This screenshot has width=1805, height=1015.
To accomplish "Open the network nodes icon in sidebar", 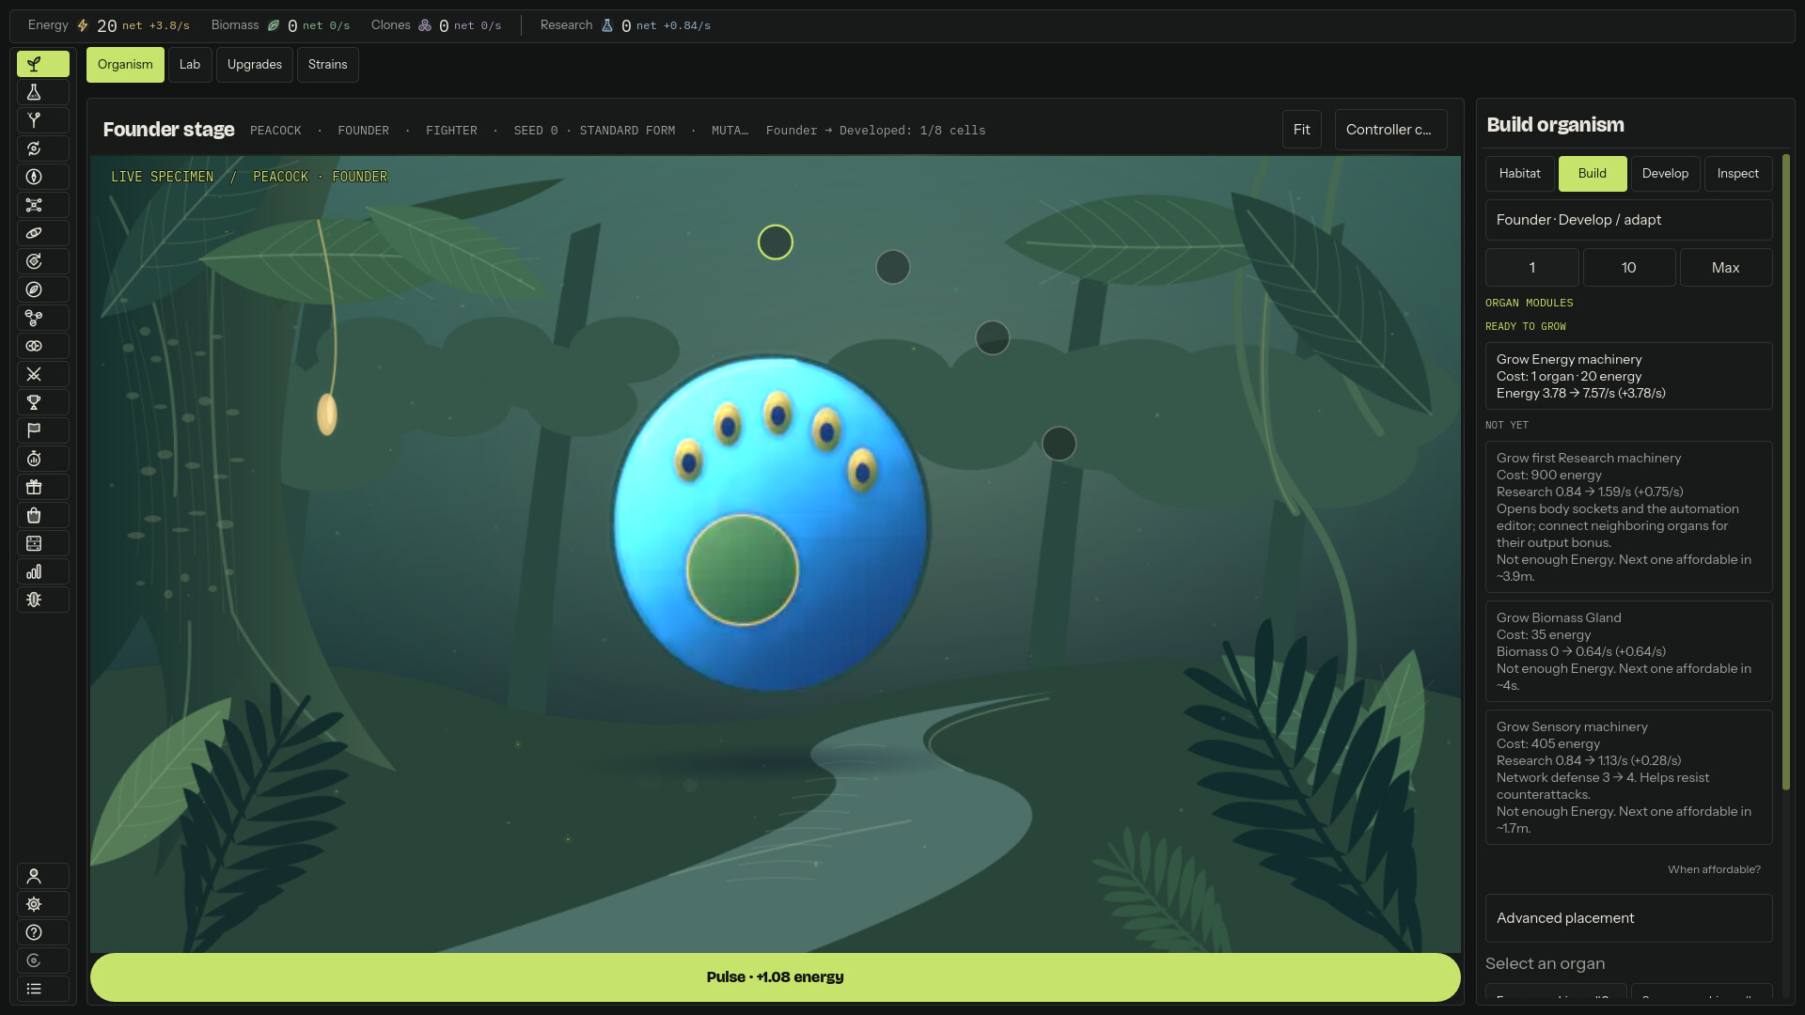I will click(43, 205).
